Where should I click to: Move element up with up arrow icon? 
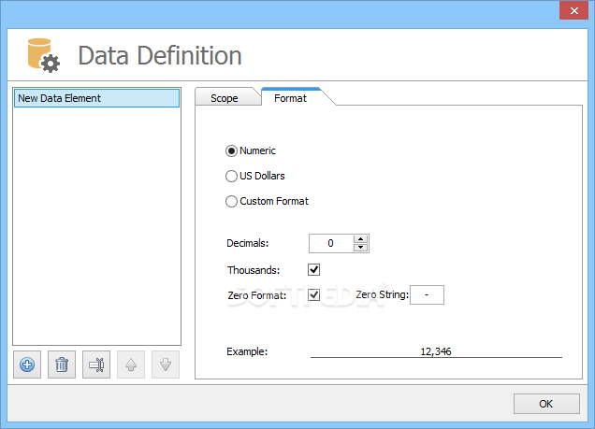(131, 365)
